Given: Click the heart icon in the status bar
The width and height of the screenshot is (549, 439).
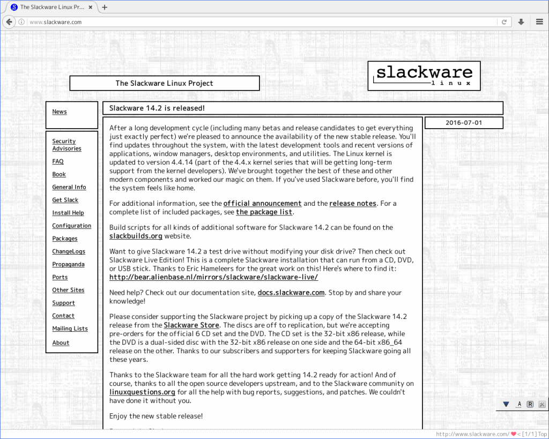Looking at the screenshot, I should [513, 434].
